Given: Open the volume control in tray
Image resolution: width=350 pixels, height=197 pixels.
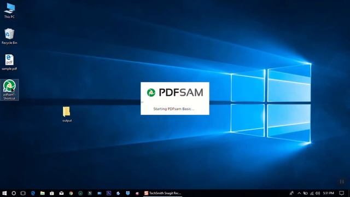Looking at the screenshot, I should [318, 193].
